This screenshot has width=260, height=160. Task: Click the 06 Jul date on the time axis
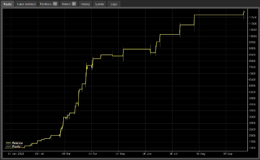(x=174, y=153)
